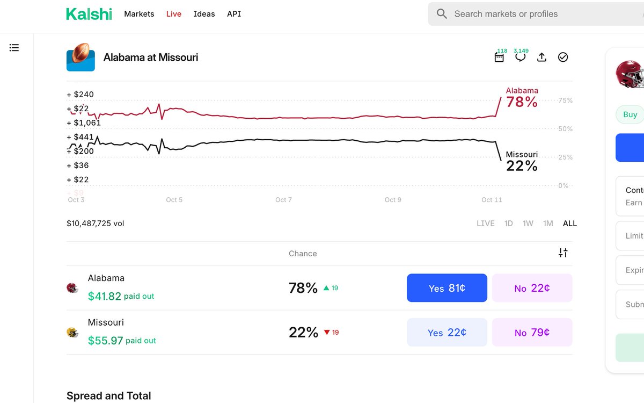
Task: Switch to the 1M chart range
Action: (x=548, y=223)
